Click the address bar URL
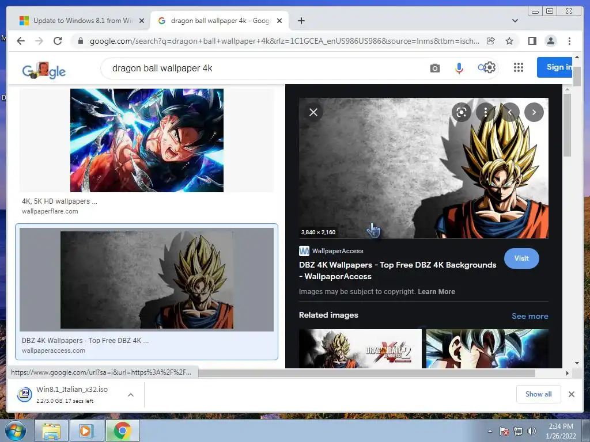Viewport: 590px width, 442px height. pyautogui.click(x=285, y=41)
